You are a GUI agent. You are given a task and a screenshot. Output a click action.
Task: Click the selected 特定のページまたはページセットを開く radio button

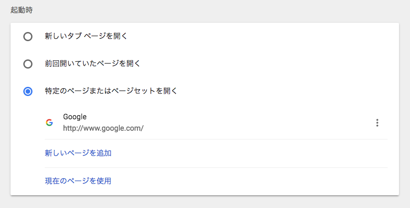28,91
